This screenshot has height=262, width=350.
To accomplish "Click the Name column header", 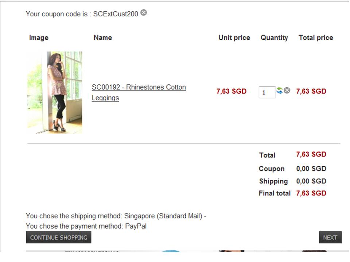I will 103,37.
